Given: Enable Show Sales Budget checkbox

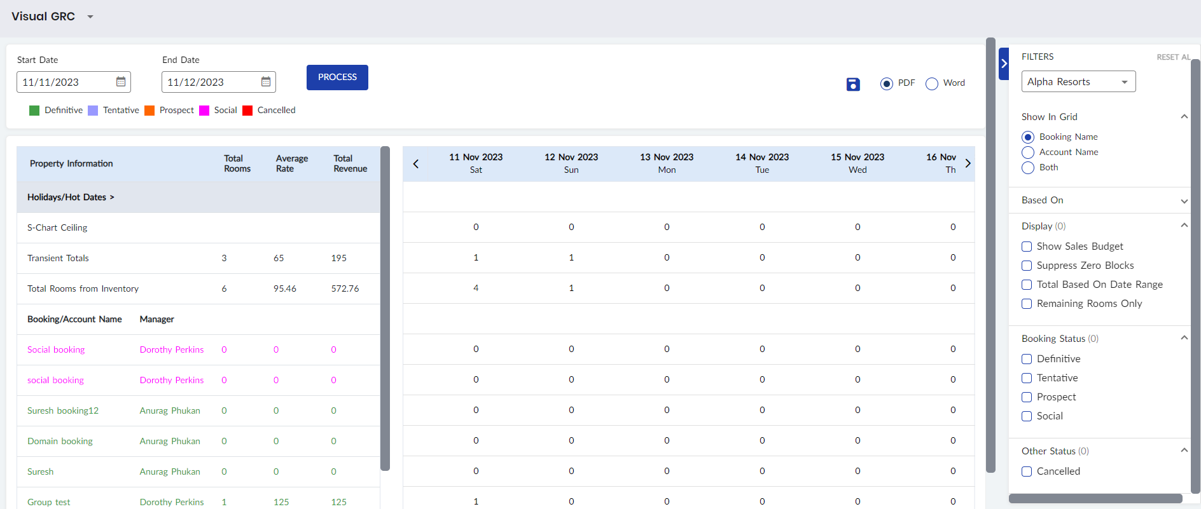Looking at the screenshot, I should (1027, 247).
